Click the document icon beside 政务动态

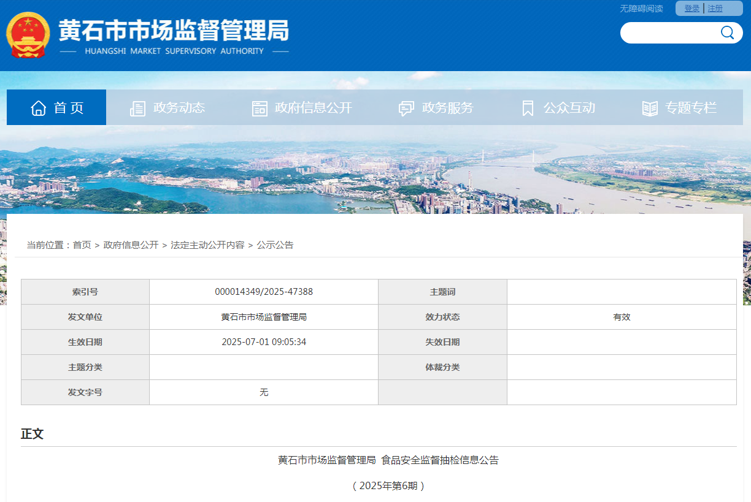click(x=137, y=108)
